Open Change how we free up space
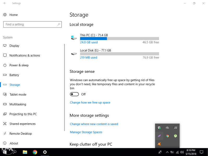Viewport: 208px width, 156px height. [x=90, y=102]
